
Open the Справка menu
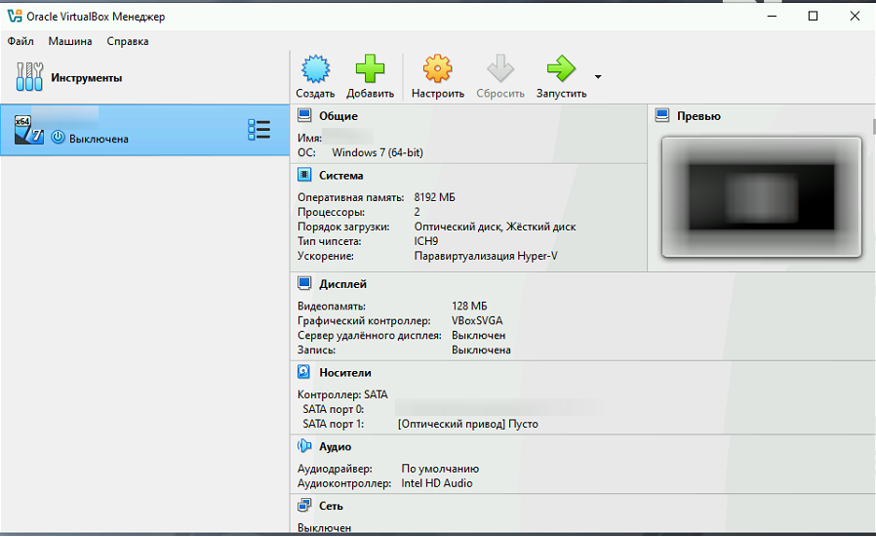128,41
